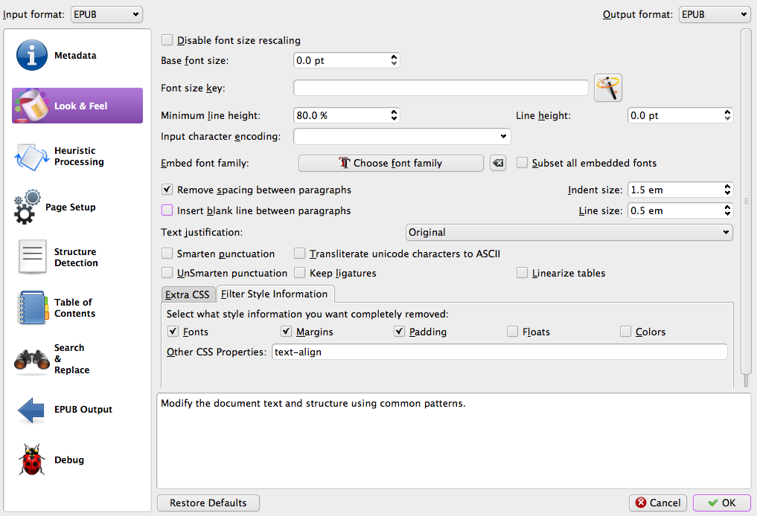The width and height of the screenshot is (757, 516).
Task: Open Search & Replace binoculars icon
Action: [32, 359]
